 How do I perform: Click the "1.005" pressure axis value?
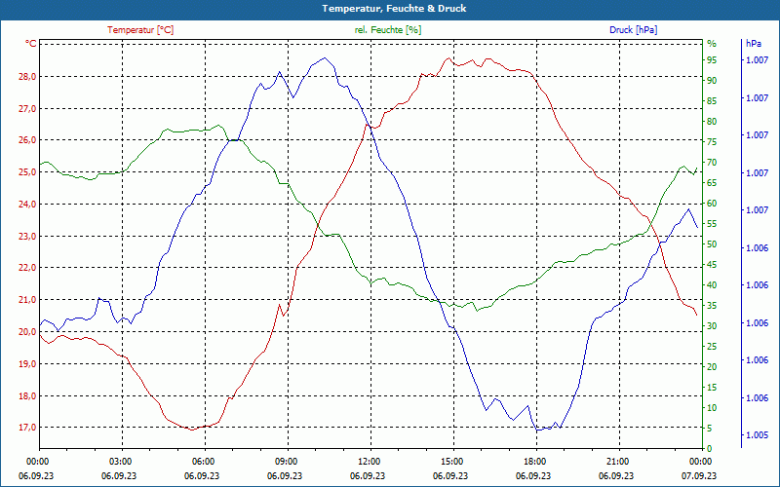(x=758, y=435)
